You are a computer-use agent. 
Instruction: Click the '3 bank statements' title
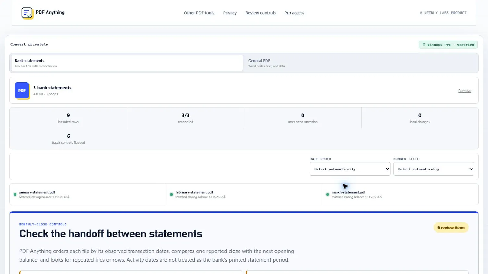click(x=52, y=88)
